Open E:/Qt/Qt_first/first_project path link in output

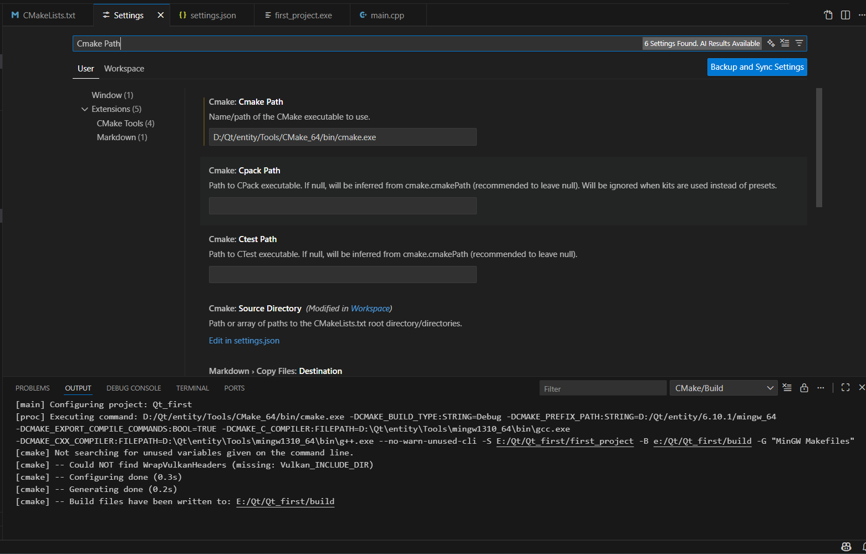click(x=564, y=441)
